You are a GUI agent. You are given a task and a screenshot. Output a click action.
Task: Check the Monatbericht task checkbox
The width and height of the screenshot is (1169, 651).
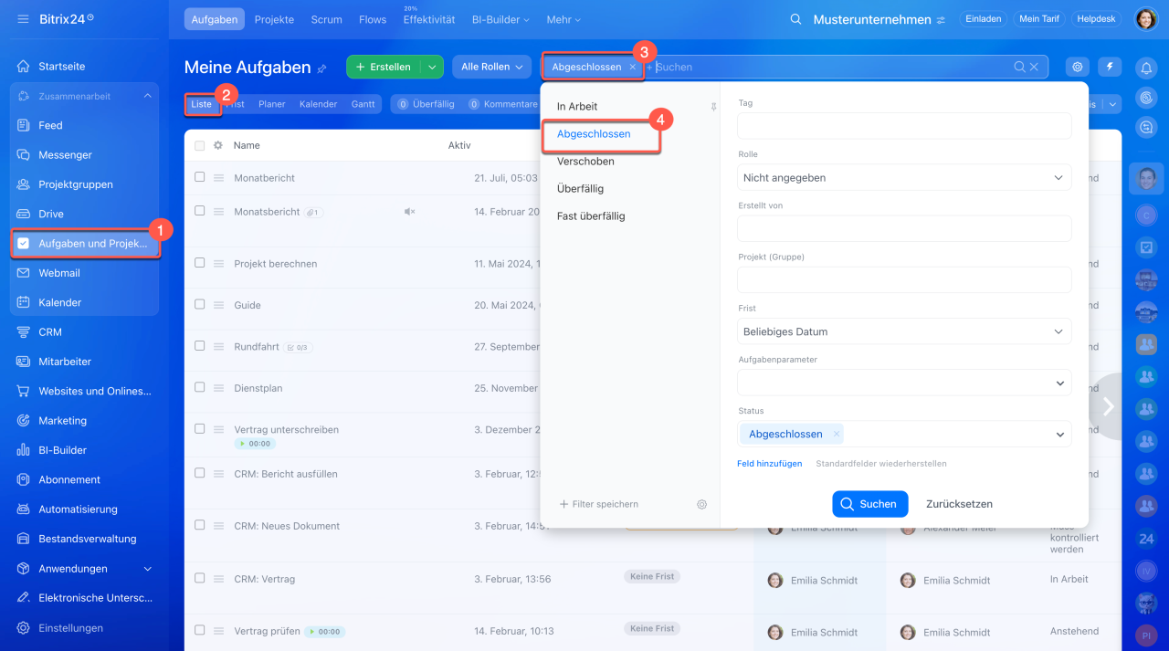(199, 177)
